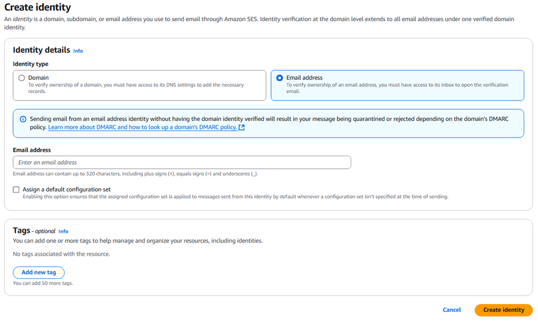Viewport: 538px width, 321px height.
Task: Click into the Enter an email address field
Action: pos(182,162)
